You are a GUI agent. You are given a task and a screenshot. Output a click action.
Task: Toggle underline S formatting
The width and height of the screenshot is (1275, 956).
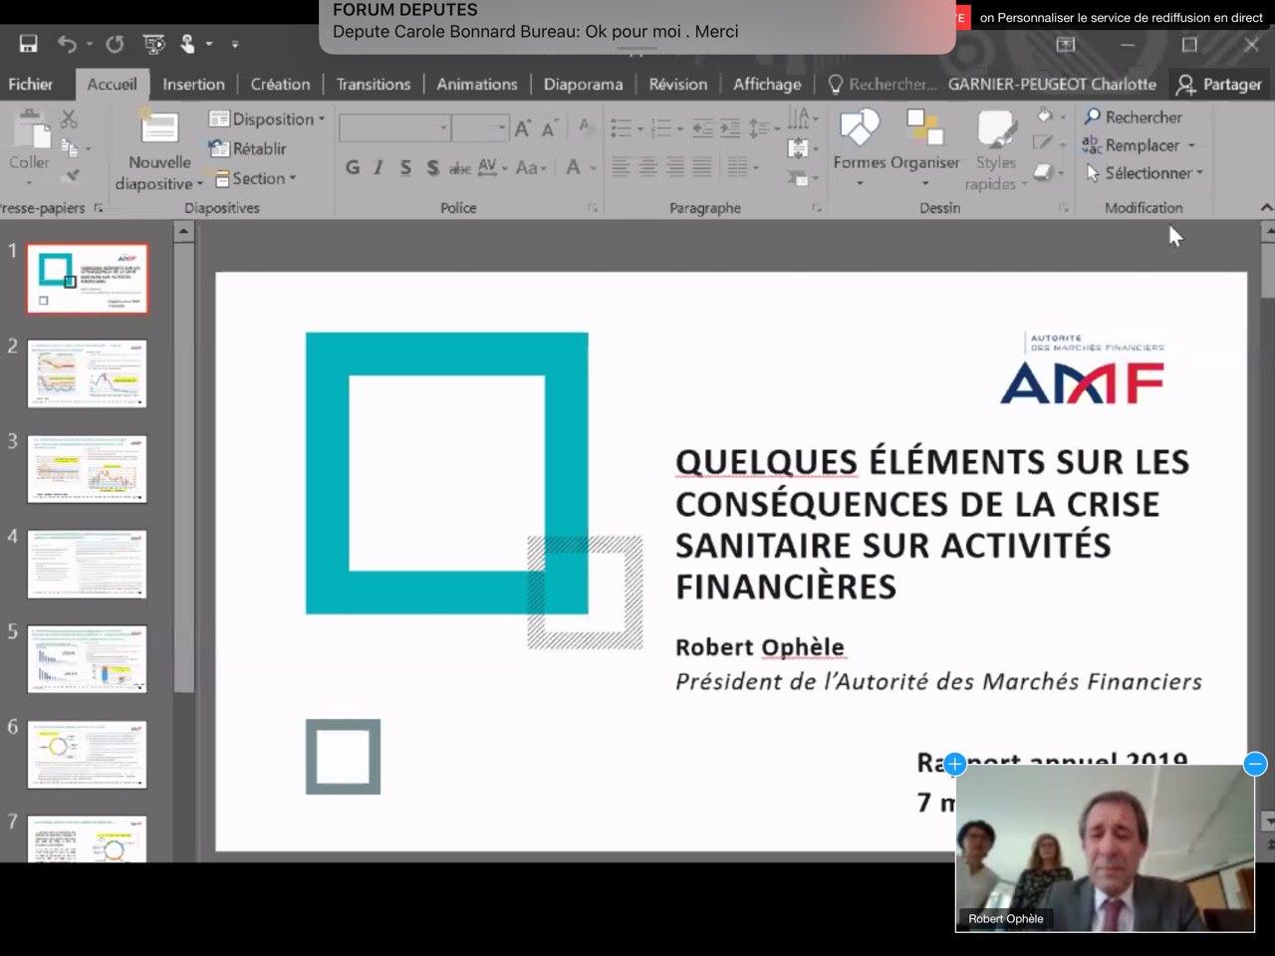[x=405, y=167]
